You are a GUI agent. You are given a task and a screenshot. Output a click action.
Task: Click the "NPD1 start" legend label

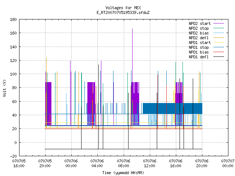click(x=200, y=43)
